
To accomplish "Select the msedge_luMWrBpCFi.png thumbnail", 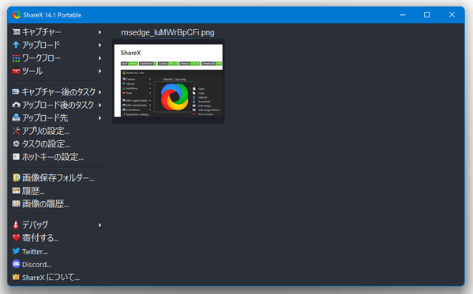I will tap(168, 80).
